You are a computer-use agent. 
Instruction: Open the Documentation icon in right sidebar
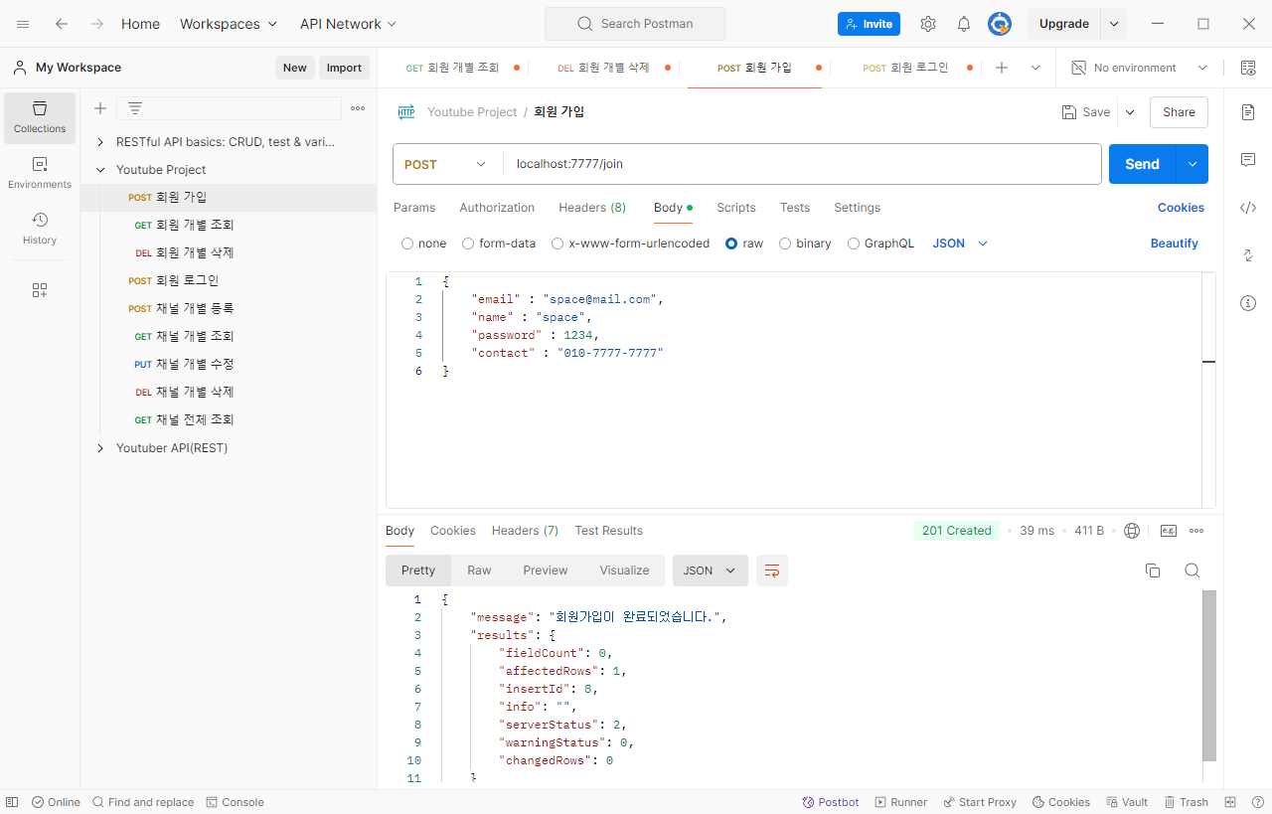click(1248, 112)
